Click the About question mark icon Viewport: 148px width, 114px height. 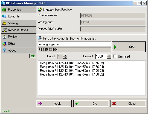[x=4, y=50]
